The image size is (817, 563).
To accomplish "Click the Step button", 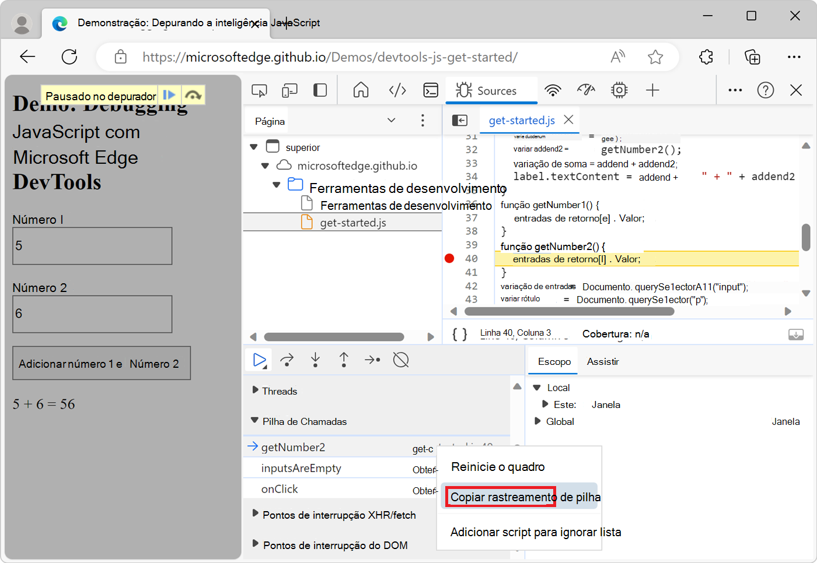I will tap(372, 360).
